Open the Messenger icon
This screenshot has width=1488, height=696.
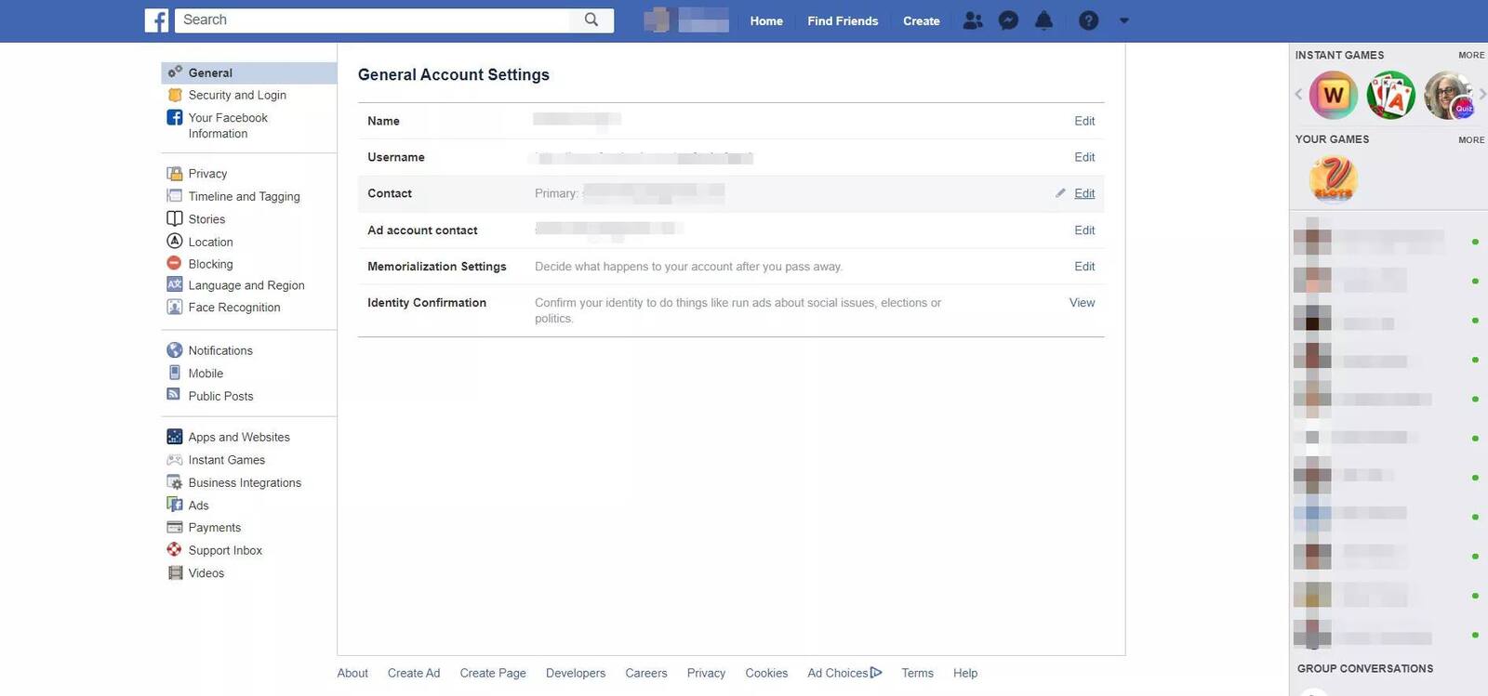click(1008, 20)
